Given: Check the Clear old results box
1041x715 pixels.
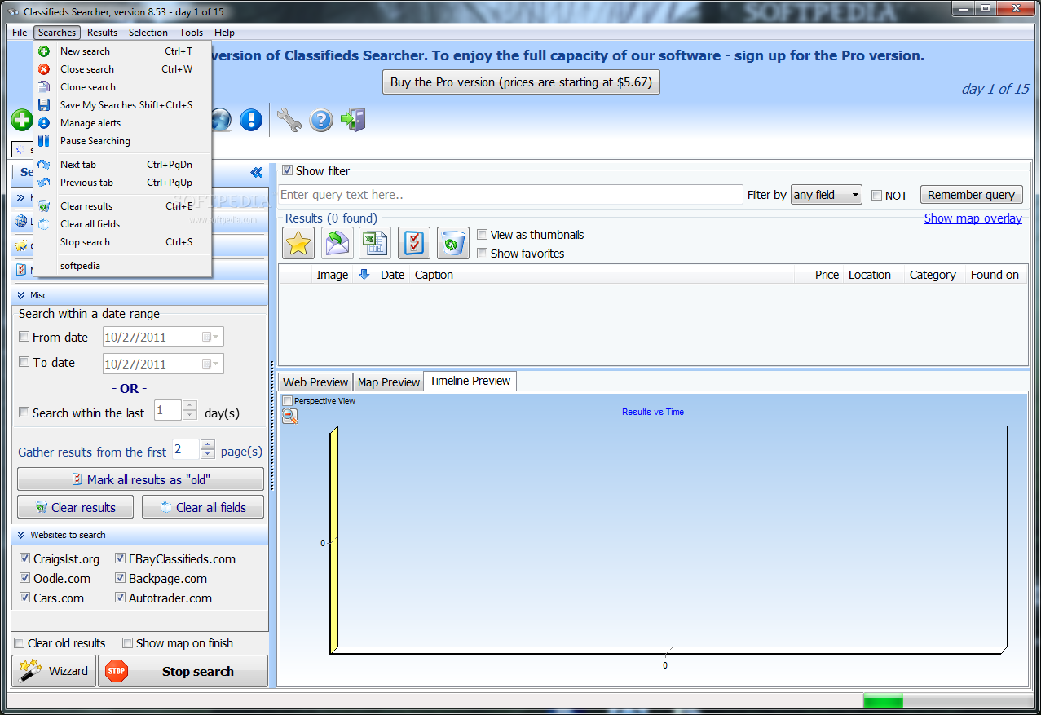Looking at the screenshot, I should [x=20, y=643].
